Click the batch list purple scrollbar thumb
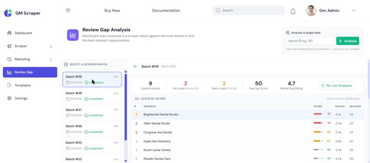Image resolution: width=370 pixels, height=163 pixels. [x=125, y=107]
